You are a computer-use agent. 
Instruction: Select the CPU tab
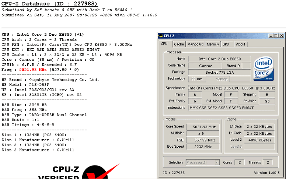coord(164,44)
